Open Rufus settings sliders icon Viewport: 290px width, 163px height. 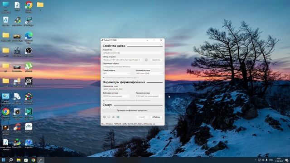[x=113, y=117]
